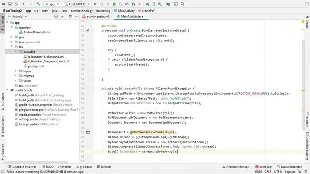Click the sarthitechnology breadcrumb
The width and height of the screenshot is (310, 174).
[82, 11]
